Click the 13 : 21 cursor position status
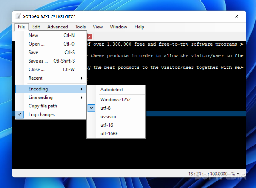This screenshot has width=256, height=188. (x=195, y=174)
